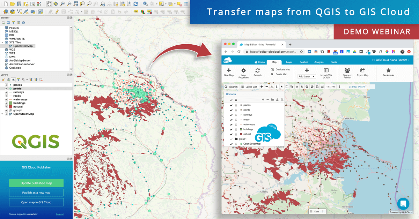The width and height of the screenshot is (419, 219).
Task: Uncheck the roads layer in QGIS Layers
Action: point(6,96)
